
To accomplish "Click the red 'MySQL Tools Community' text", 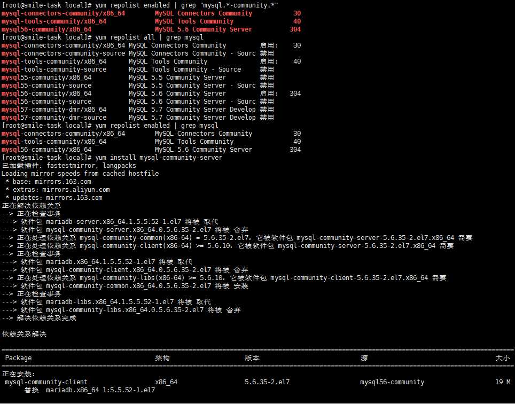I will click(x=194, y=21).
